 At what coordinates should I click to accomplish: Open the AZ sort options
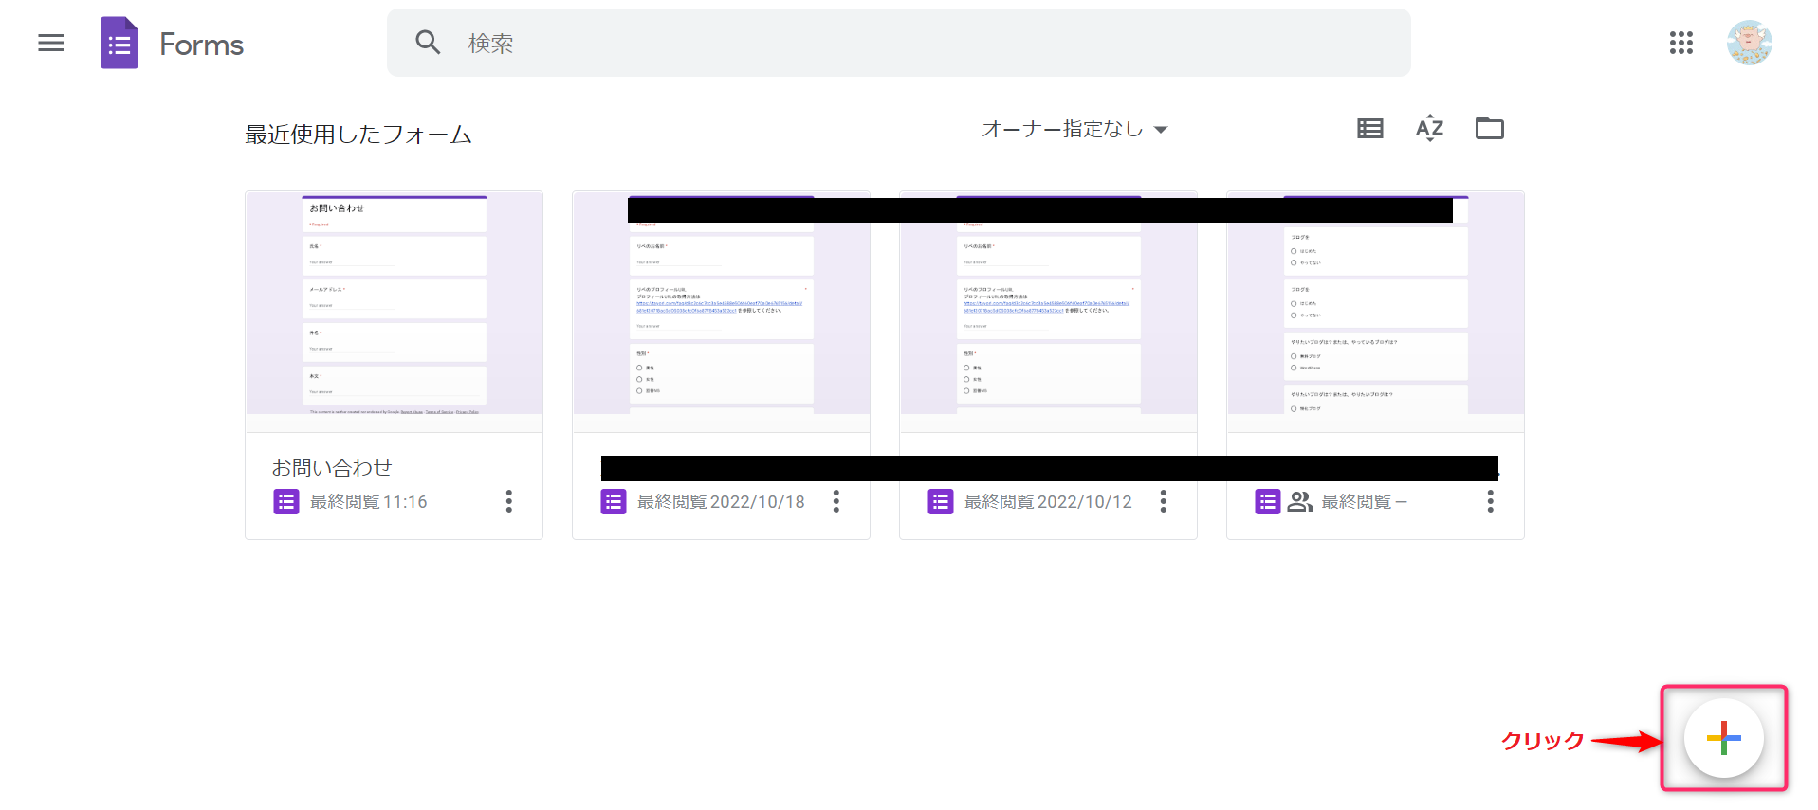1429,129
